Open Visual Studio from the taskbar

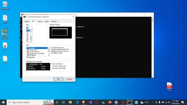(90, 102)
